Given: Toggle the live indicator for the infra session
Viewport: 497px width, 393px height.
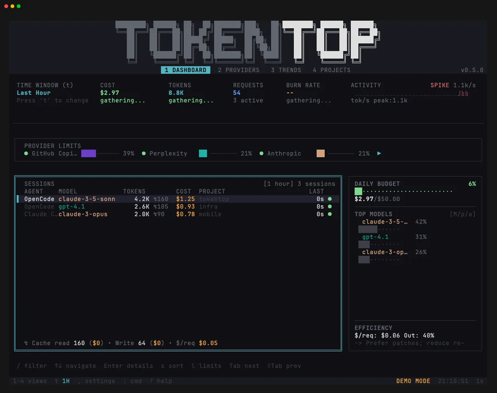Looking at the screenshot, I should (329, 206).
